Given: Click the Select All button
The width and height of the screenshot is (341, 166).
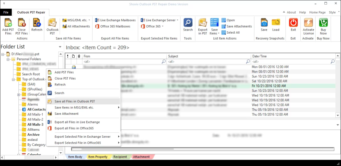Looking at the screenshot, I should click(233, 33).
